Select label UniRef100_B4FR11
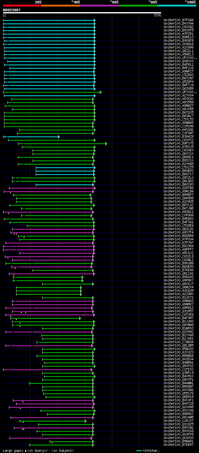This screenshot has width=199, height=453. 178,65
